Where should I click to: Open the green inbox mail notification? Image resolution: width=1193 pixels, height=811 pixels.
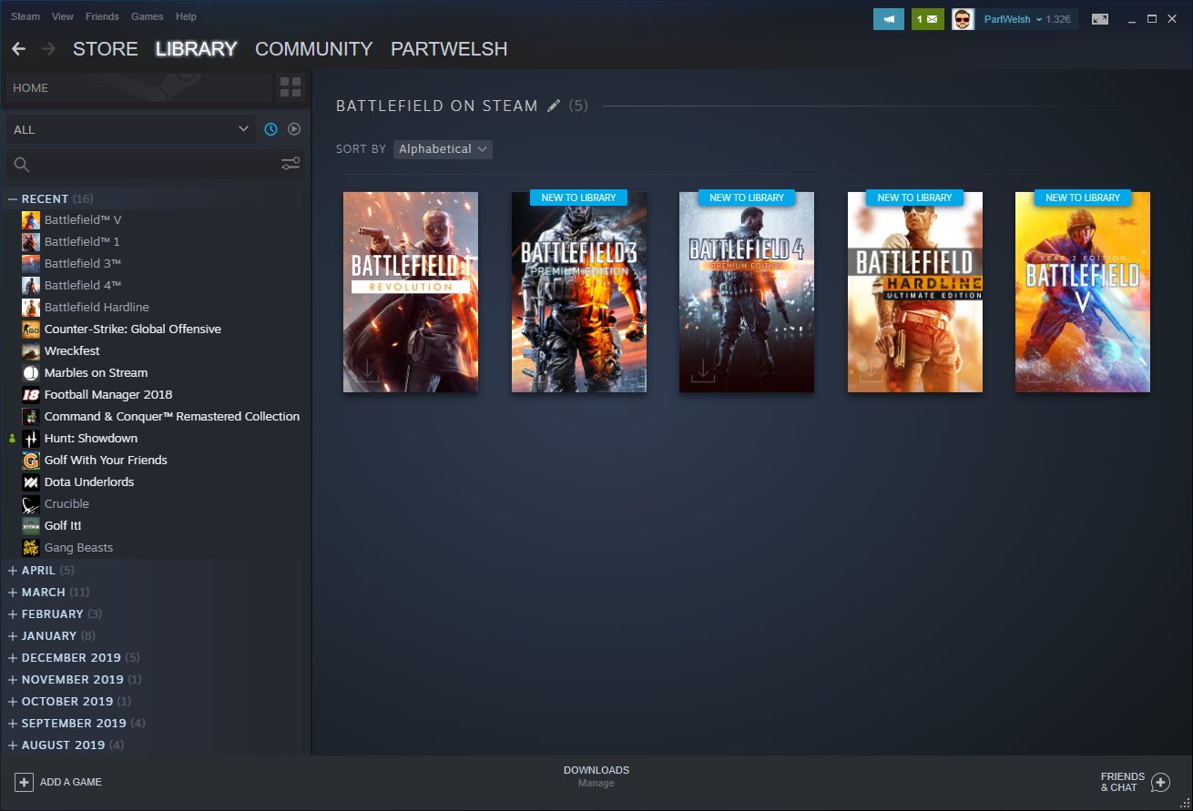927,19
